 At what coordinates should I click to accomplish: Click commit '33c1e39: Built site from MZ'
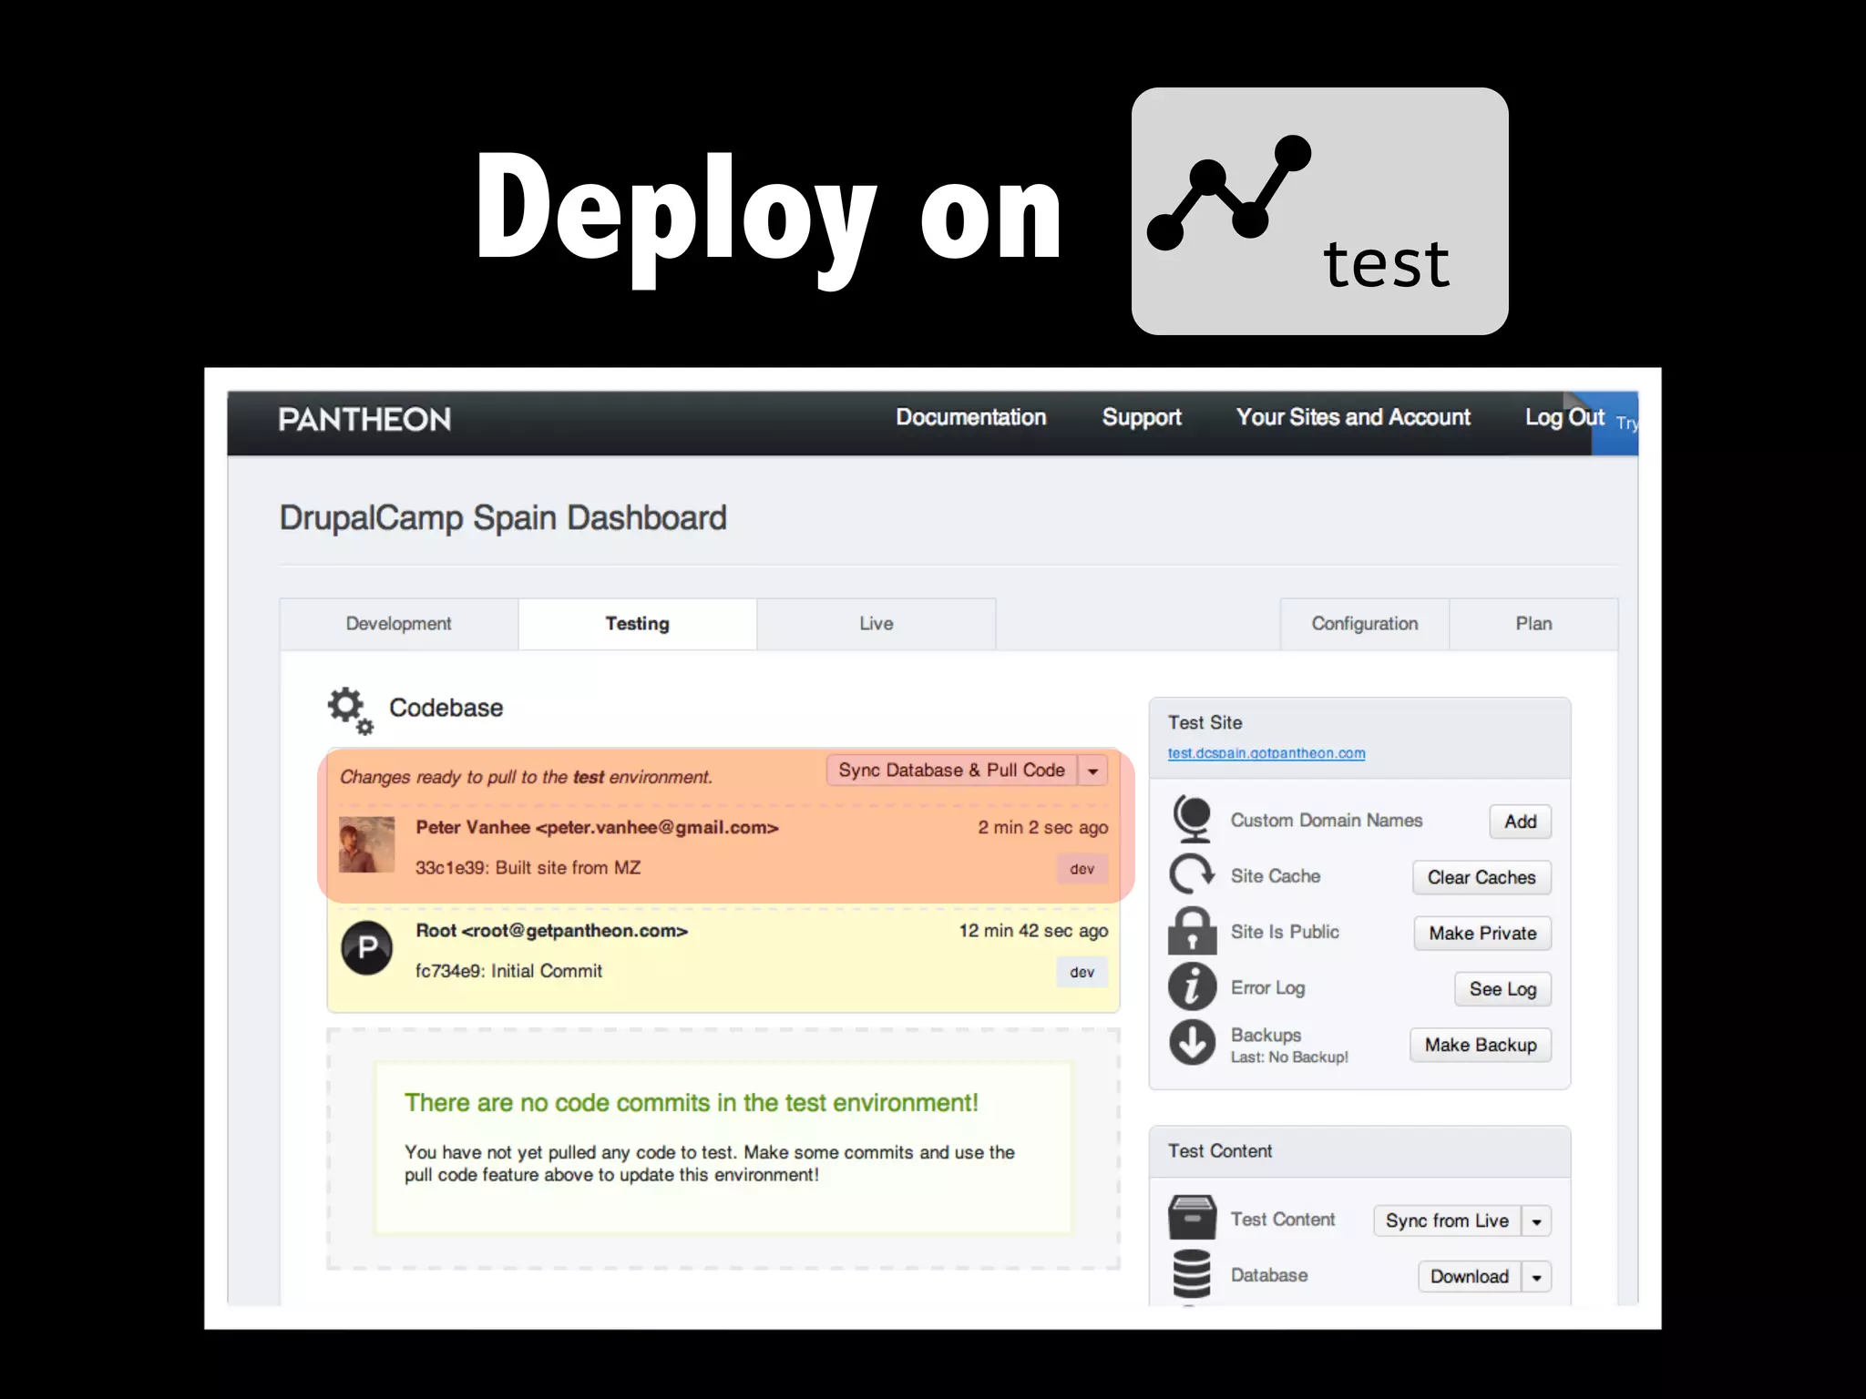pyautogui.click(x=528, y=868)
